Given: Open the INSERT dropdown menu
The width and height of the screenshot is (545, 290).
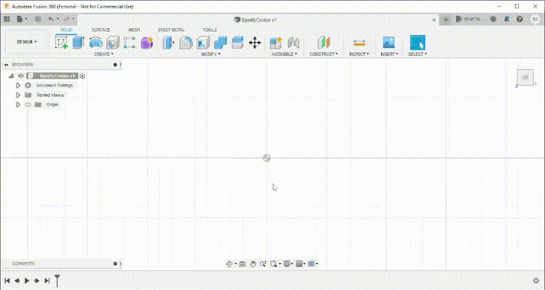Looking at the screenshot, I should [x=389, y=54].
